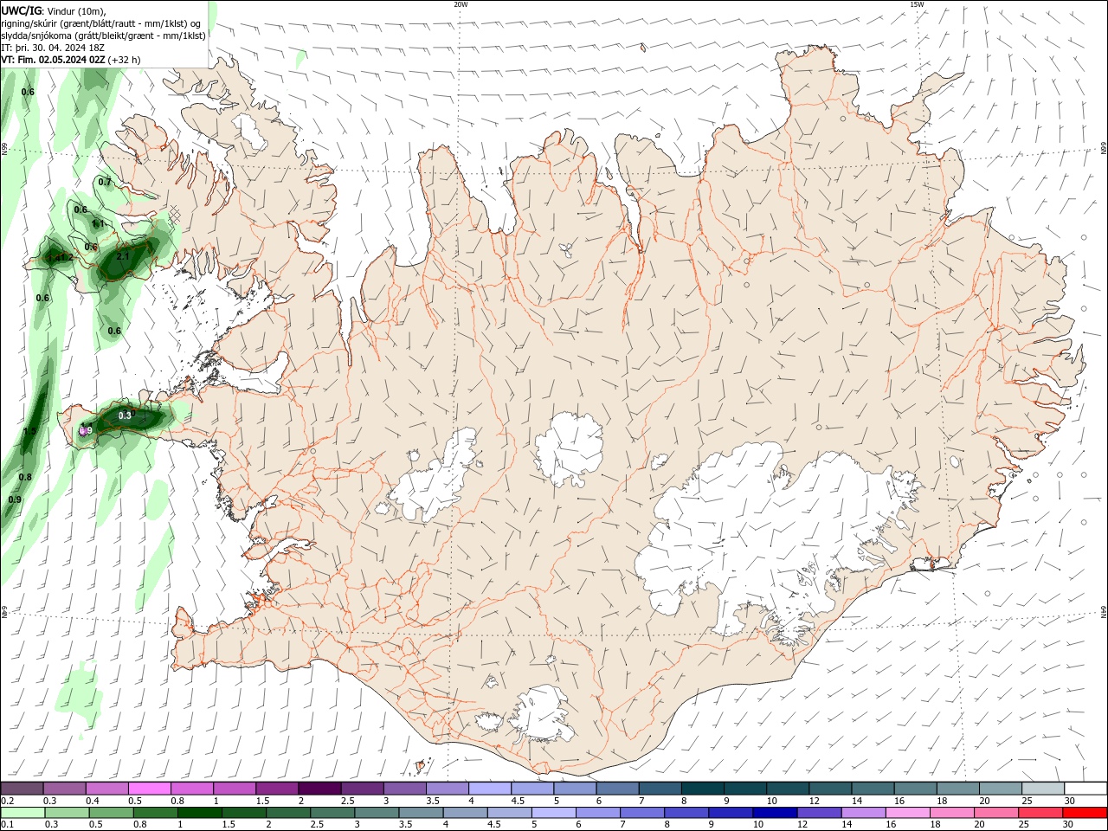Click the 15W longitude label
The image size is (1108, 831).
917,4
